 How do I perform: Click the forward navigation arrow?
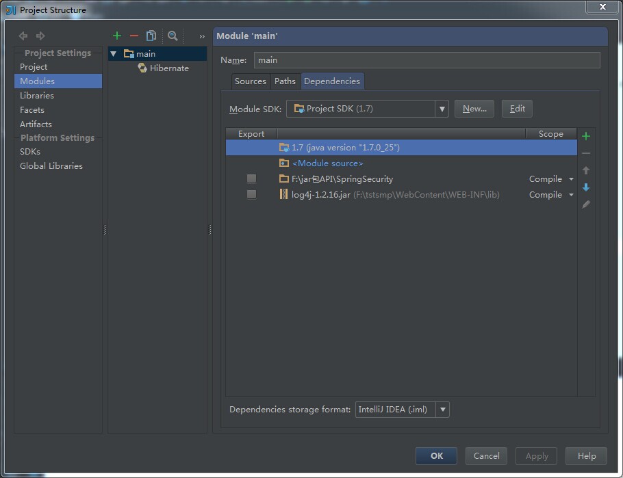pos(40,36)
